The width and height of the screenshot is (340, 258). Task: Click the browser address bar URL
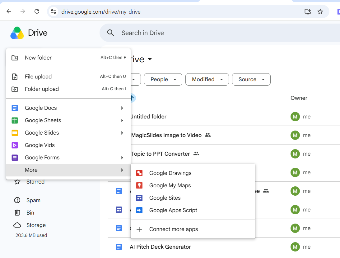[101, 12]
